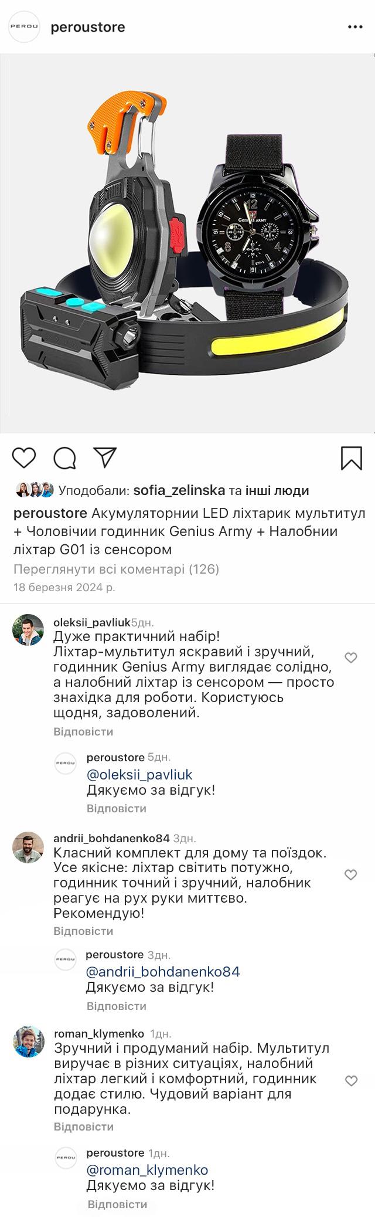The image size is (375, 1217).
Task: View roman_klymenko's profile avatar
Action: (x=28, y=1042)
